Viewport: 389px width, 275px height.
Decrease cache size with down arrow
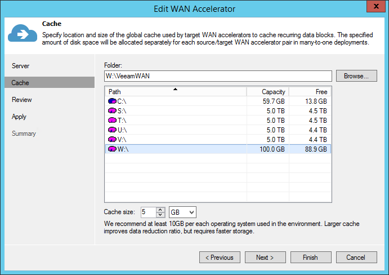160,215
